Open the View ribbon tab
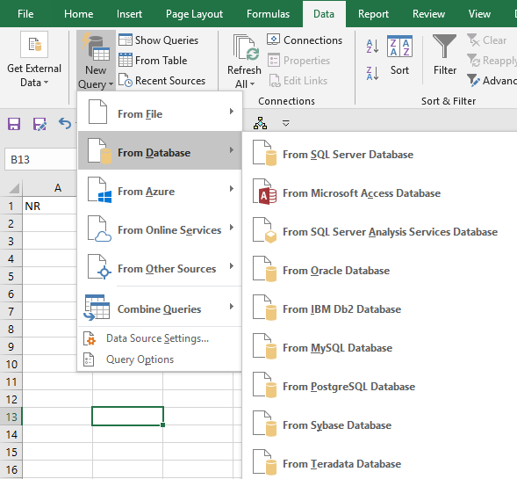The height and width of the screenshot is (479, 517). pyautogui.click(x=479, y=14)
